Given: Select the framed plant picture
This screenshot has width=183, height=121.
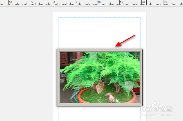Looking at the screenshot, I should [x=100, y=78].
